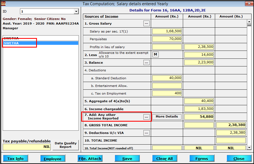The width and height of the screenshot is (254, 164).
Task: Open the Tax Info screen
Action: [16, 158]
